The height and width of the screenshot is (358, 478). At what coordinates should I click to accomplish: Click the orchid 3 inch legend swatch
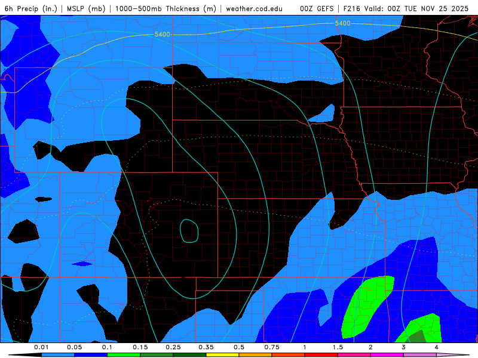coord(420,355)
